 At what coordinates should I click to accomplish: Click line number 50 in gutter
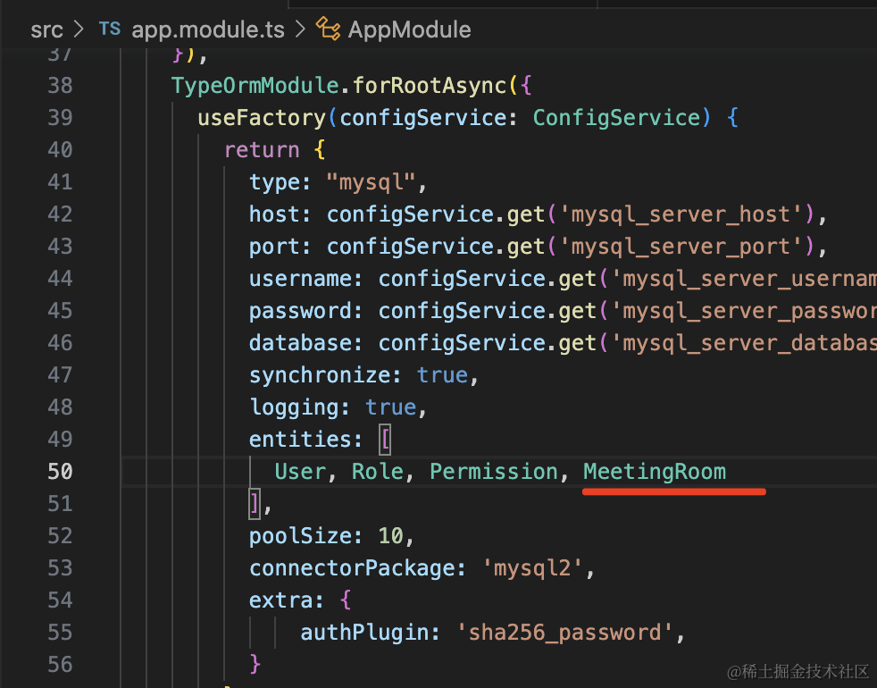coord(60,471)
